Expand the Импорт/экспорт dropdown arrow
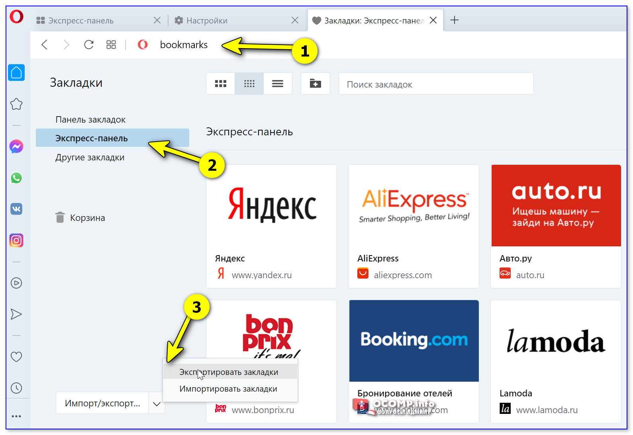The width and height of the screenshot is (633, 435). click(x=157, y=404)
